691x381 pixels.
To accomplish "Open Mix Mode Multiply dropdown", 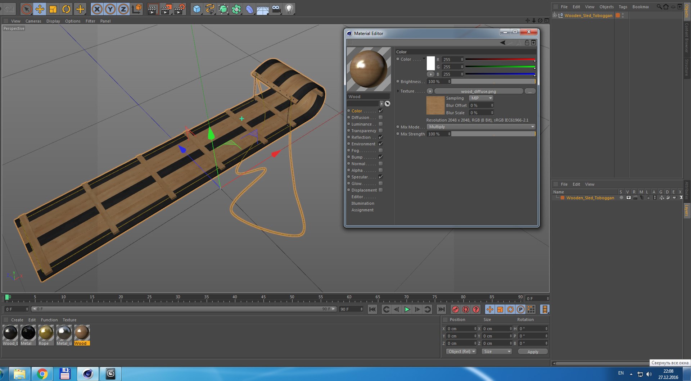I will tap(482, 127).
